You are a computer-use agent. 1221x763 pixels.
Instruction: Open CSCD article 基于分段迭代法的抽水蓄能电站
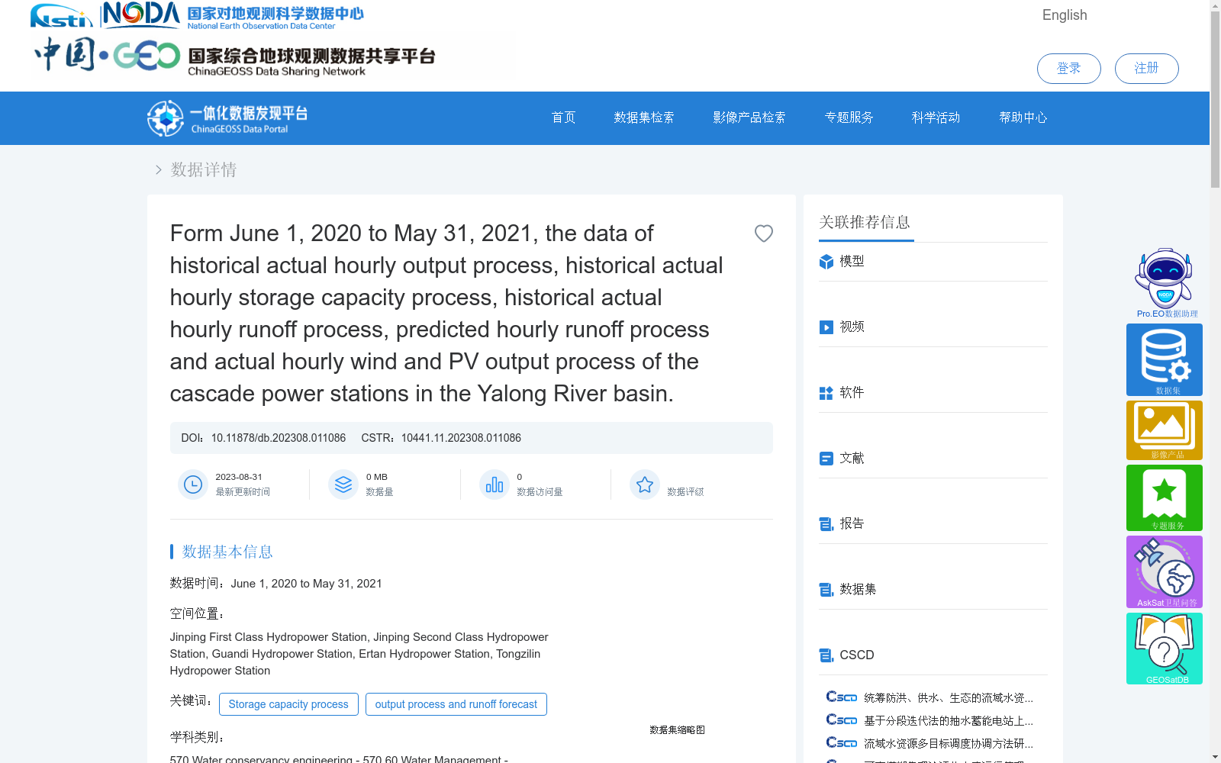click(949, 721)
